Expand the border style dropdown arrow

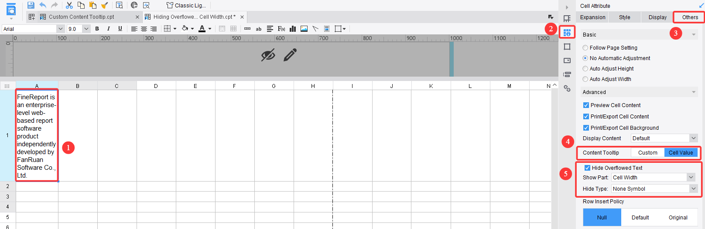[x=175, y=29]
